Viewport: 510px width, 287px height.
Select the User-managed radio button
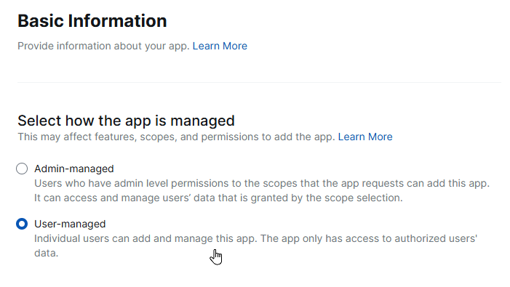22,224
